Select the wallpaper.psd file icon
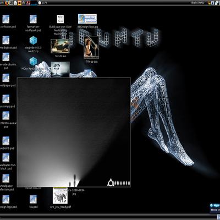Image resolution: width=220 pixels, height=220 pixels. pos(6,78)
